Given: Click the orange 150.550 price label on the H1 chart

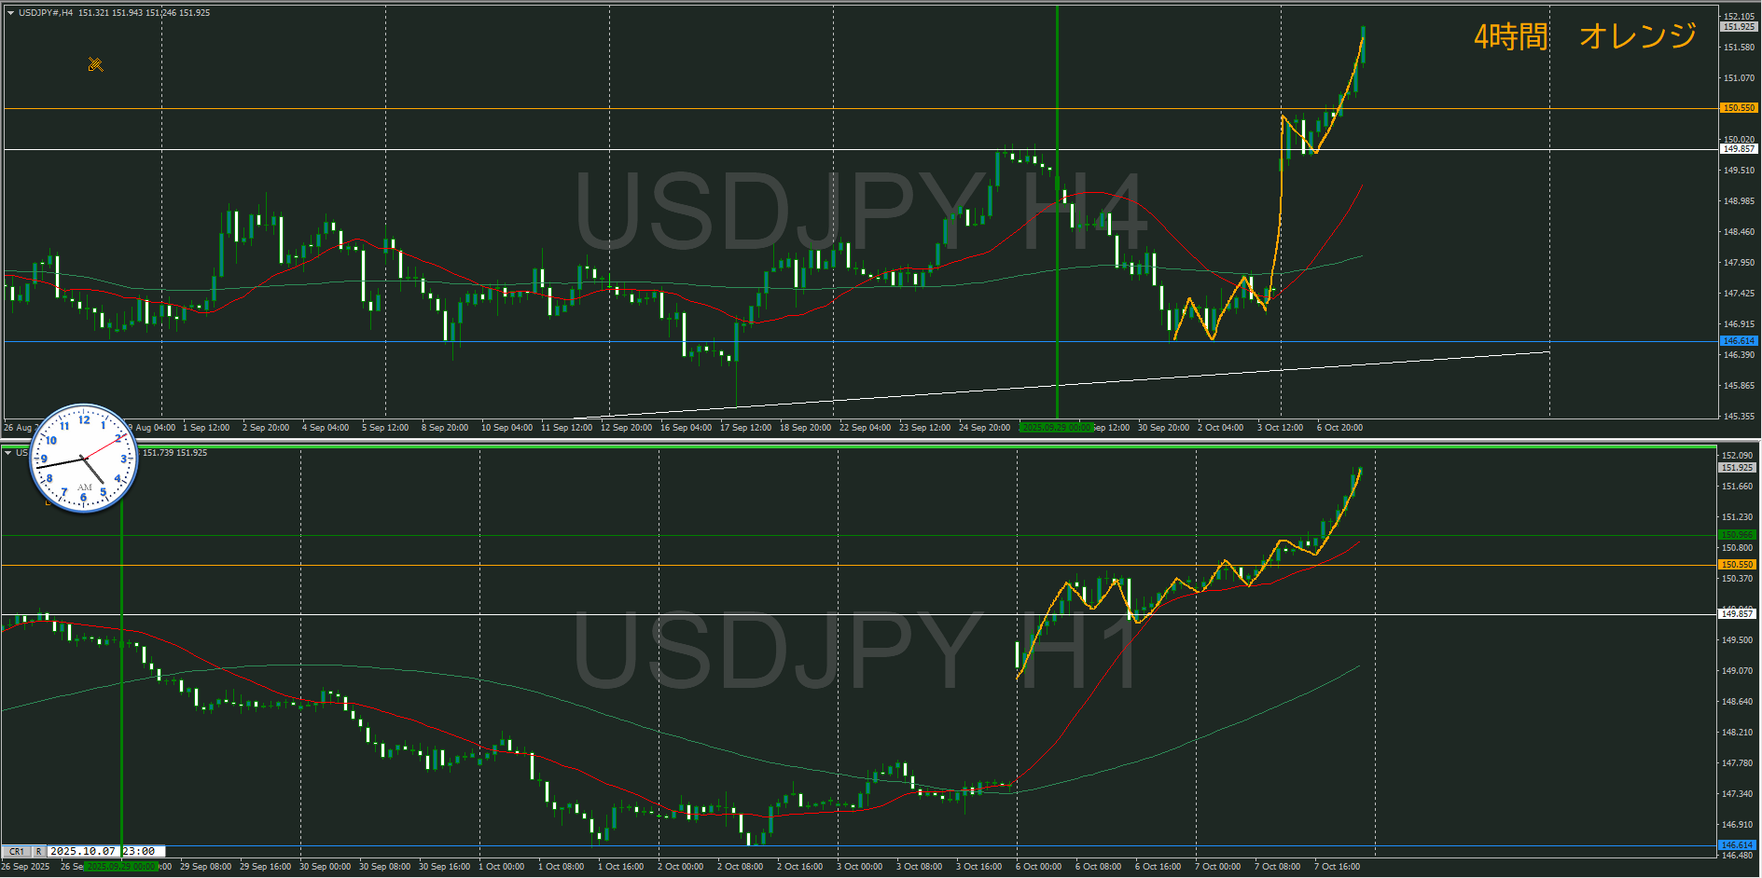Looking at the screenshot, I should coord(1738,565).
